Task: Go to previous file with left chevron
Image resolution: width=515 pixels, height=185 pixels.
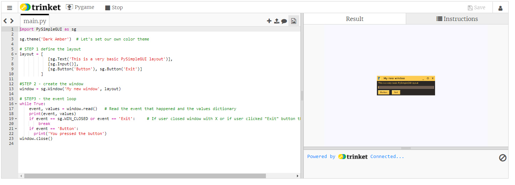Action: coord(5,21)
